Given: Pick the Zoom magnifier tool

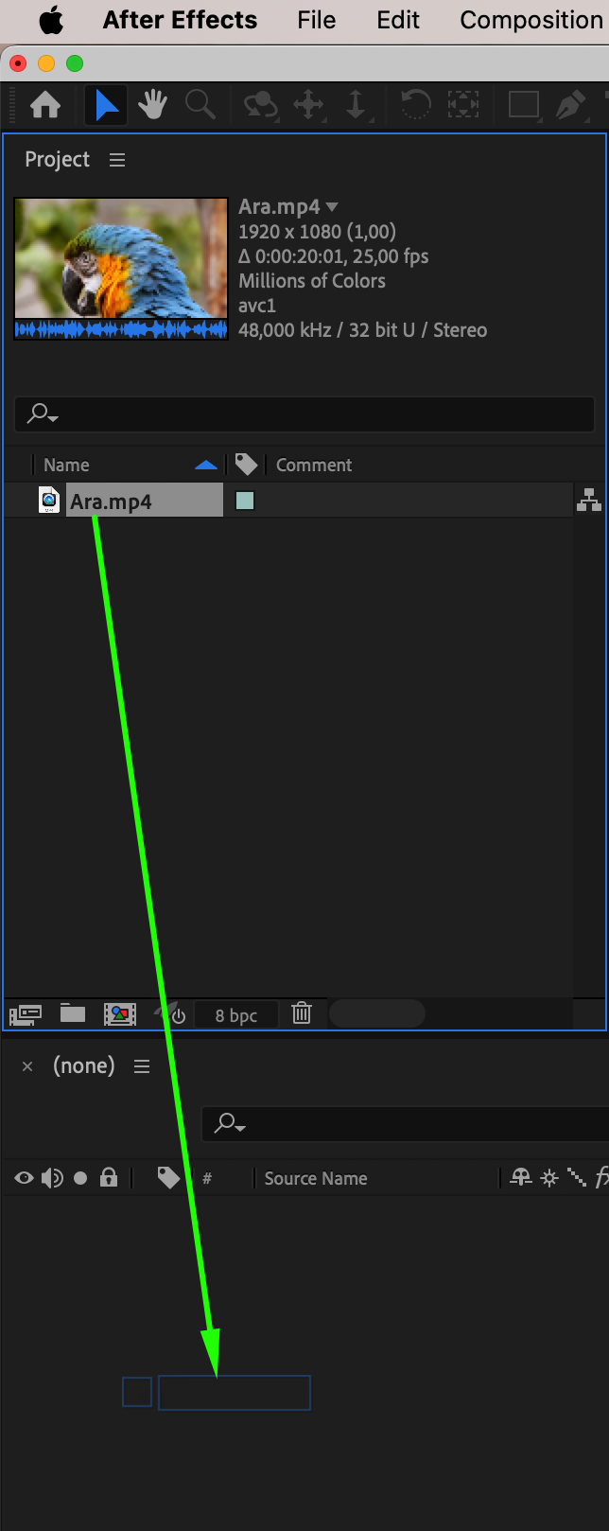Looking at the screenshot, I should pyautogui.click(x=200, y=104).
